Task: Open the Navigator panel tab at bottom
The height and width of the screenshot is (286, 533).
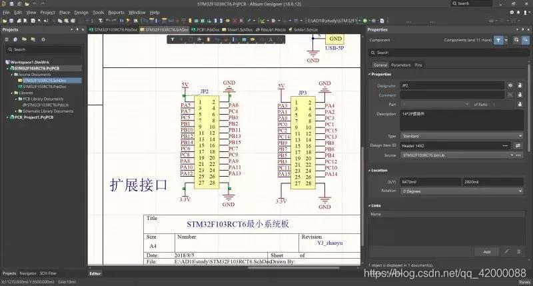Action: [x=28, y=273]
